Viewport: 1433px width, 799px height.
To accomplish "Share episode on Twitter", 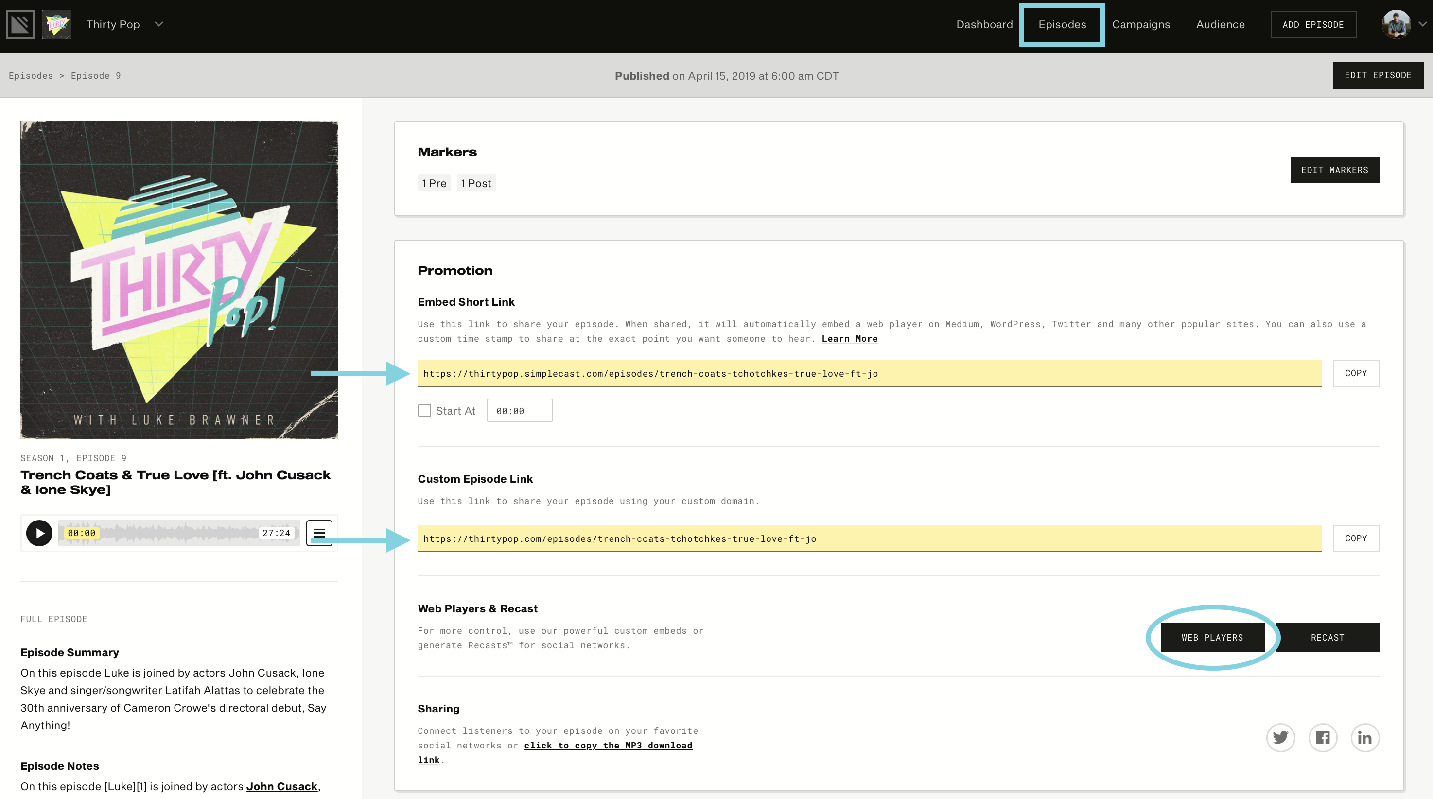I will (x=1280, y=738).
